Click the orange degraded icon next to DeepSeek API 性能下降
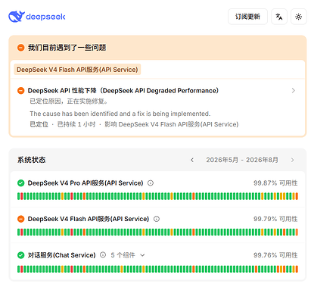The image size is (311, 284). pyautogui.click(x=20, y=90)
